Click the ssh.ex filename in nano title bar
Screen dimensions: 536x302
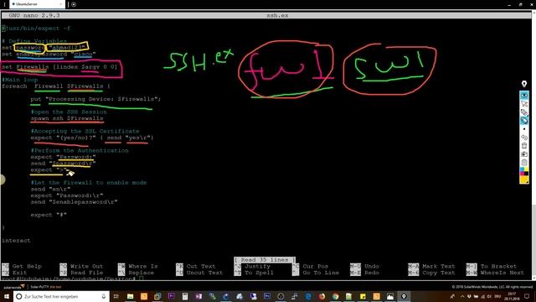click(x=277, y=15)
